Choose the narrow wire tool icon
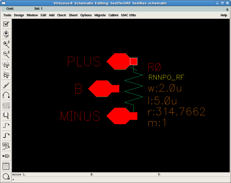Image resolution: width=231 pixels, height=183 pixels. pos(6,126)
